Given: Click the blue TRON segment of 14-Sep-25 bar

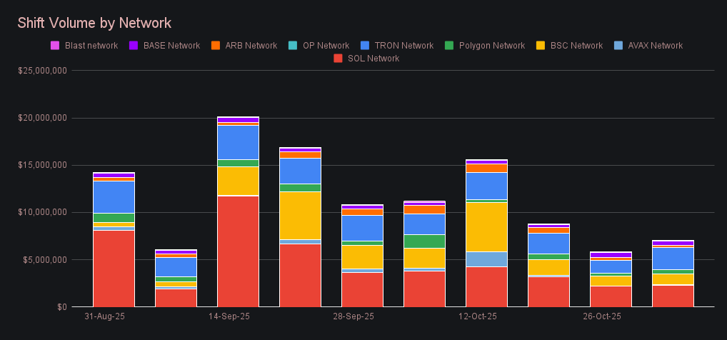Looking at the screenshot, I should (238, 142).
